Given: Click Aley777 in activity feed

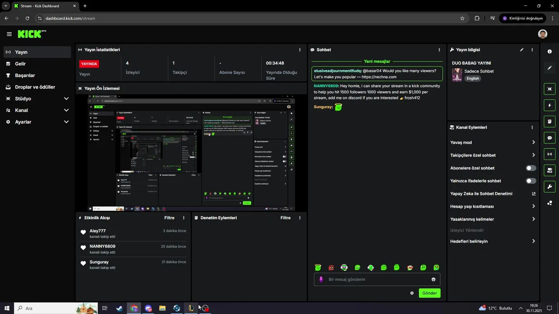Looking at the screenshot, I should (98, 231).
